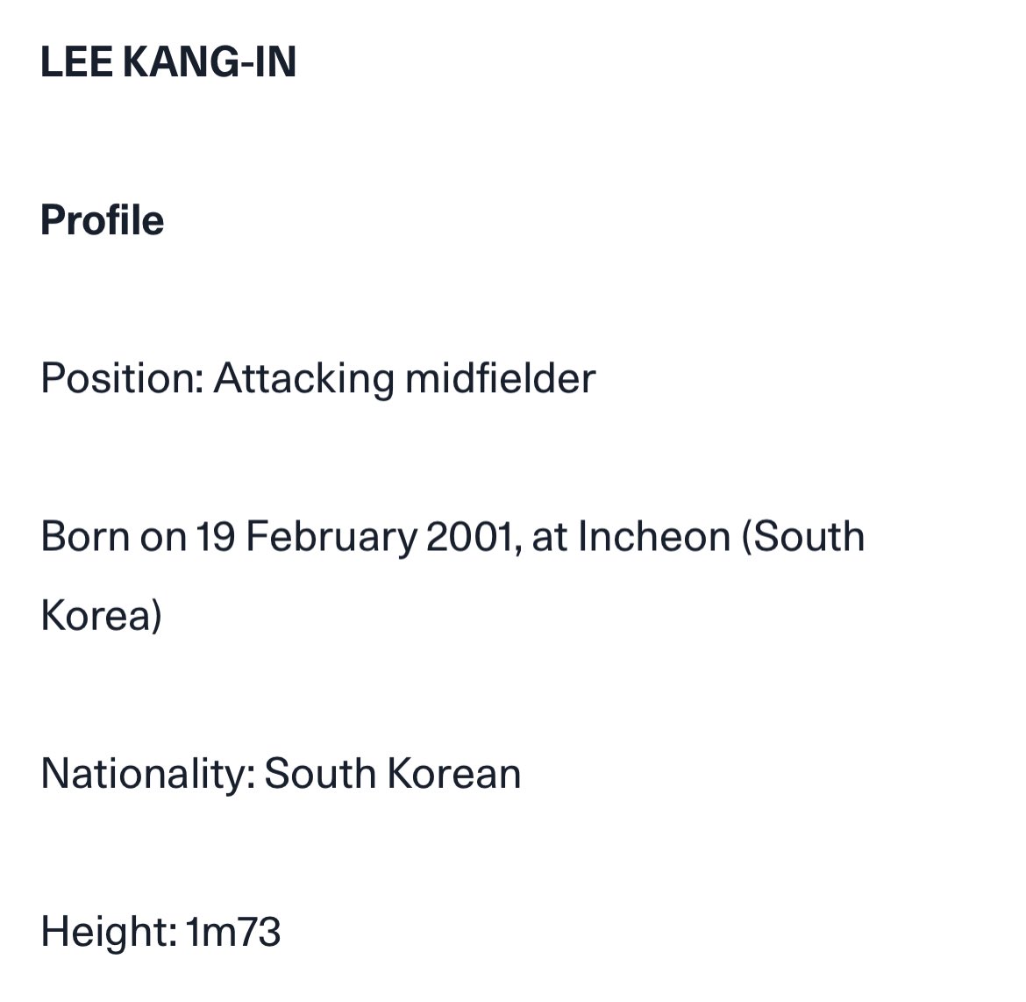Click the word 'Position:'
Screen dimensions: 1026x1002
click(123, 378)
